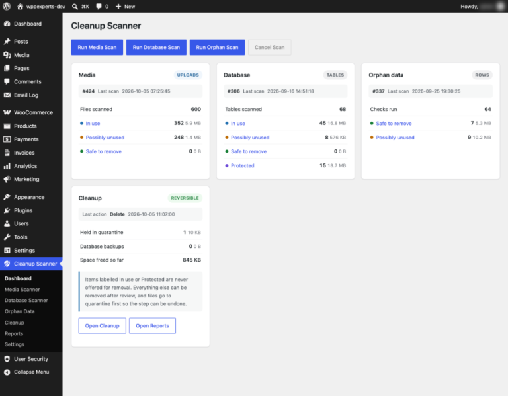The width and height of the screenshot is (508, 396).
Task: Click the Products box icon
Action: coord(7,126)
